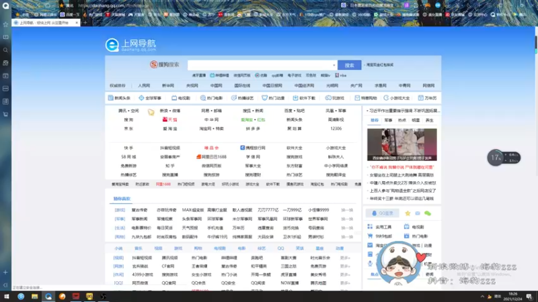The image size is (538, 302).
Task: Click the browser sidebar favorites star icon
Action: 5,24
